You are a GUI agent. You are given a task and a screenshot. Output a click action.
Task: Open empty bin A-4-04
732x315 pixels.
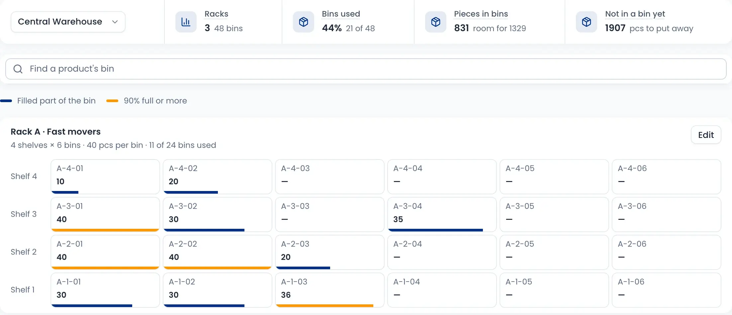pyautogui.click(x=442, y=177)
